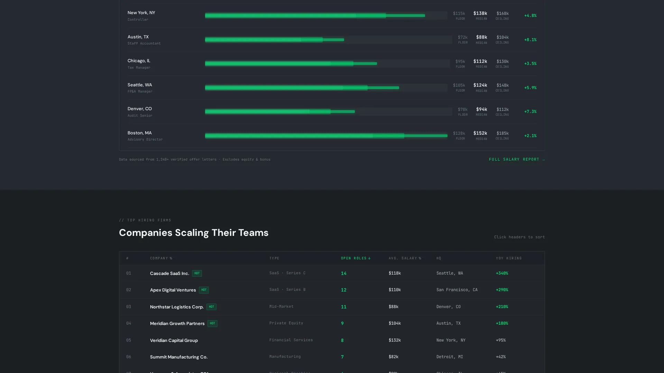Select the Summit Manufacturing Co. company name

(x=179, y=357)
